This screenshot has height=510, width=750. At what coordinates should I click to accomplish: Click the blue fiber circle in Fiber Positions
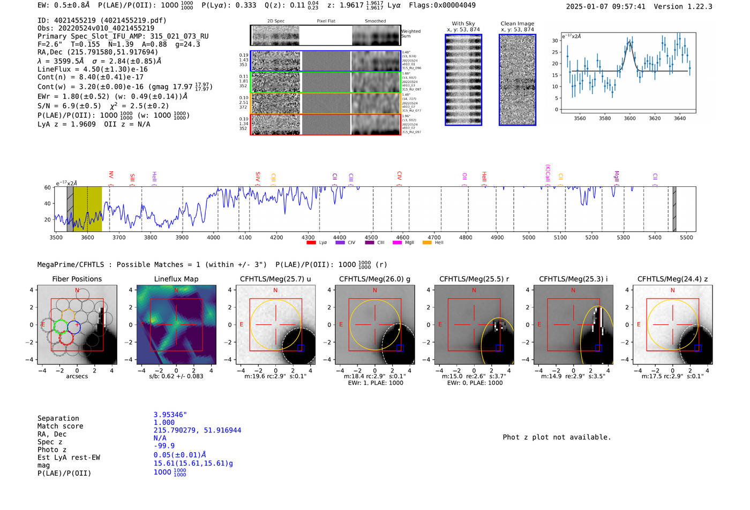point(74,327)
